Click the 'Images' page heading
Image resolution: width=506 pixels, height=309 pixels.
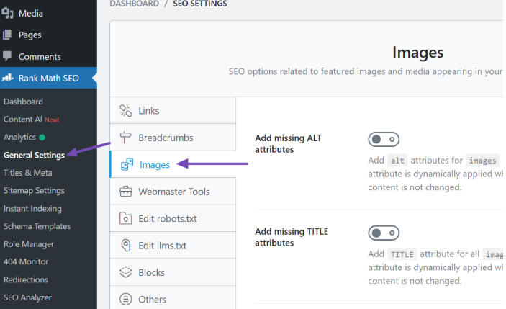coord(418,53)
